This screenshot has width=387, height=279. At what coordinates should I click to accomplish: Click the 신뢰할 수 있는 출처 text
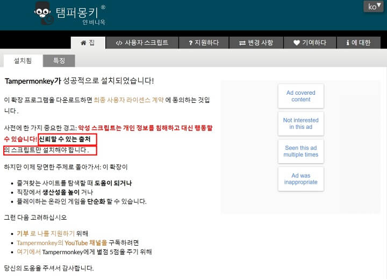point(65,139)
